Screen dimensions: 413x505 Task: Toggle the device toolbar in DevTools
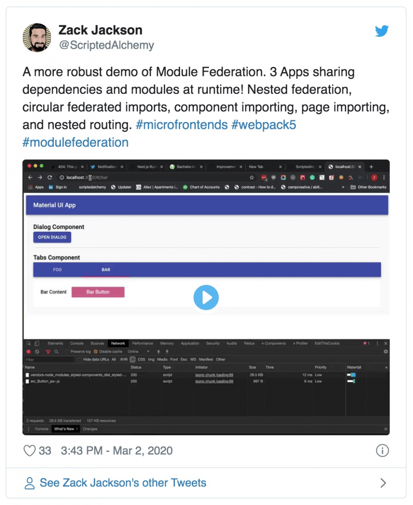(x=36, y=344)
